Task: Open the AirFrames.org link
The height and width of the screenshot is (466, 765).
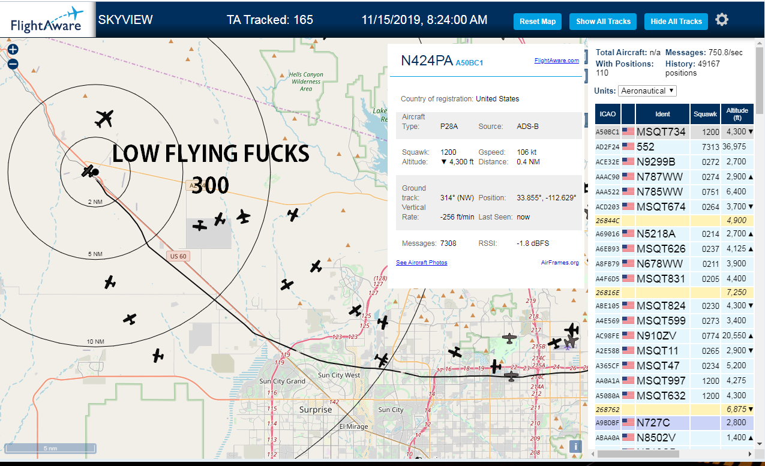Action: coord(560,263)
